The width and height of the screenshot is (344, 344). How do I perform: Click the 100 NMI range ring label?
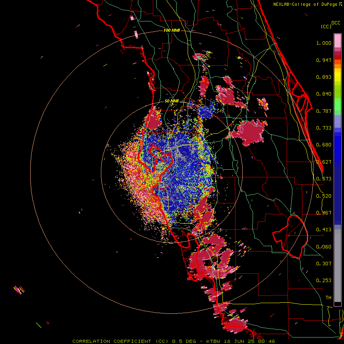[172, 30]
